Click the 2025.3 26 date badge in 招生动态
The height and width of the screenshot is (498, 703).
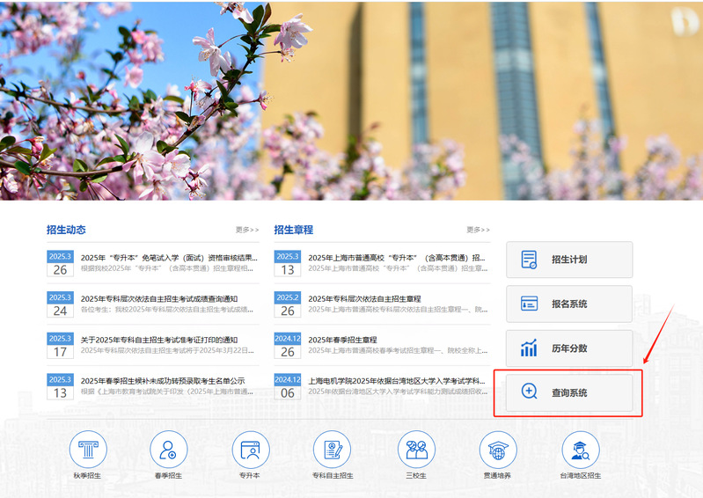coord(60,264)
